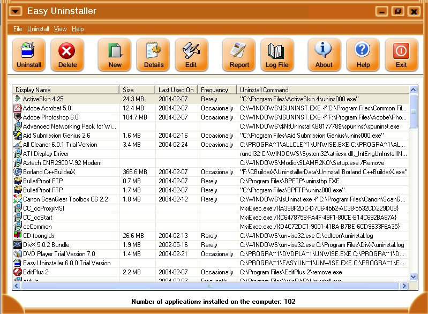Click the vertical scrollbar up arrow
Screen dimensions: 428x314
pyautogui.click(x=413, y=89)
